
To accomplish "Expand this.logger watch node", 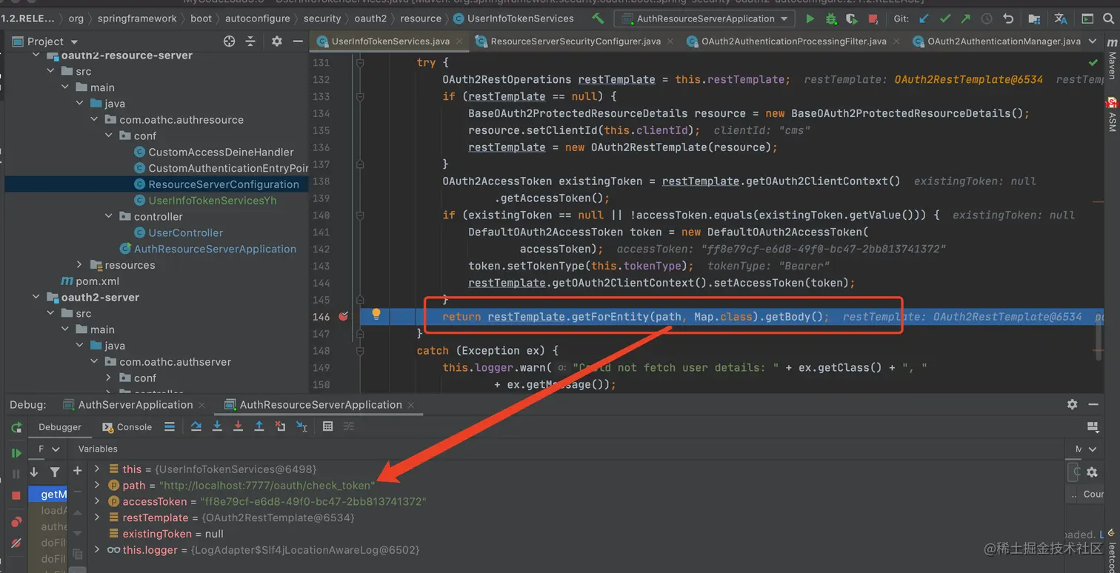I will (96, 550).
